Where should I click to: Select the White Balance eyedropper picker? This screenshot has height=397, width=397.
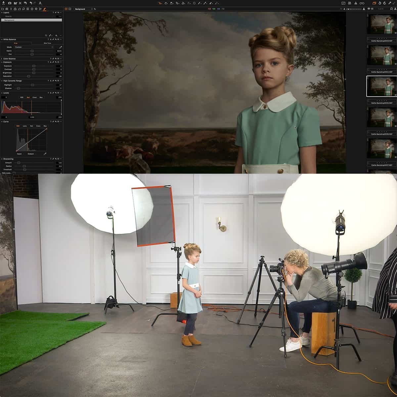click(61, 47)
